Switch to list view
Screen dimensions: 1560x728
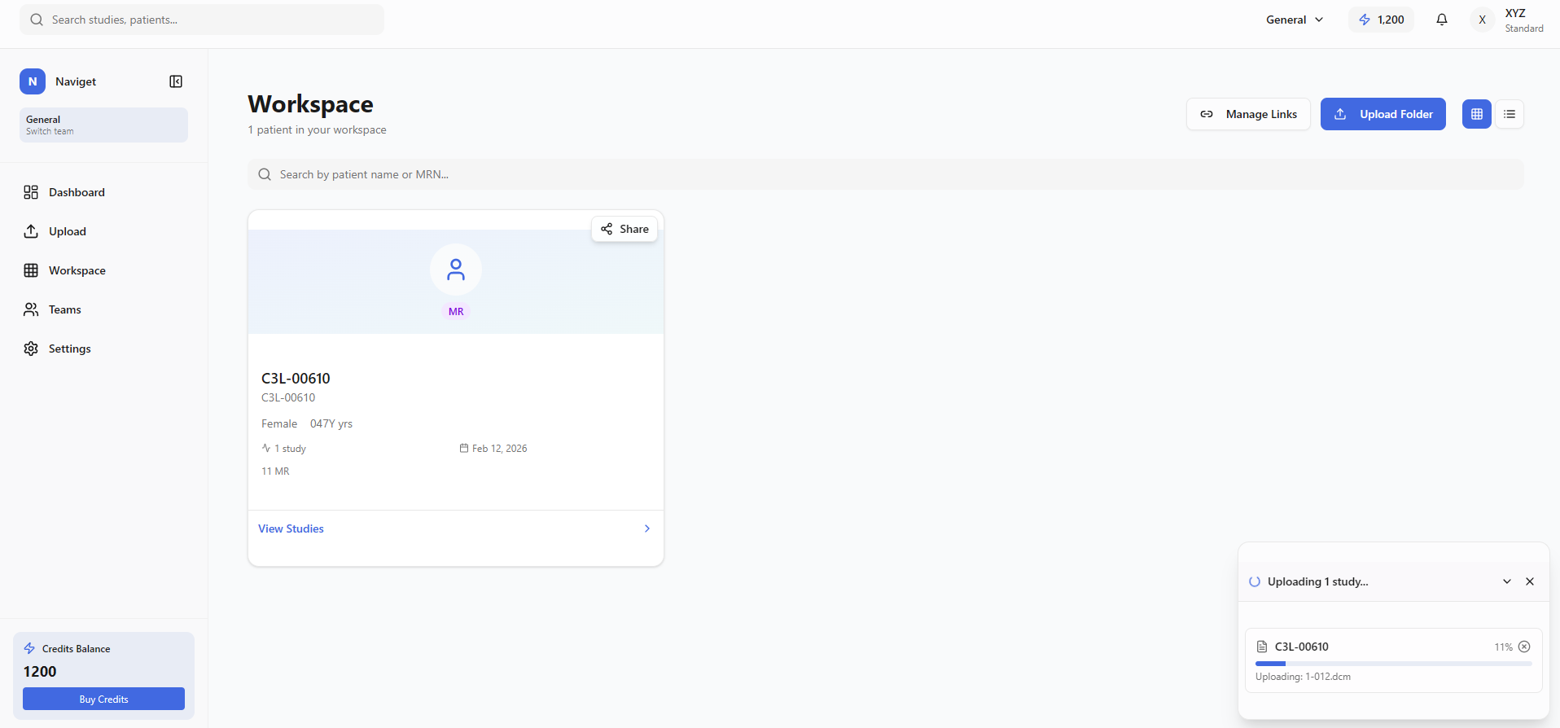click(1510, 114)
